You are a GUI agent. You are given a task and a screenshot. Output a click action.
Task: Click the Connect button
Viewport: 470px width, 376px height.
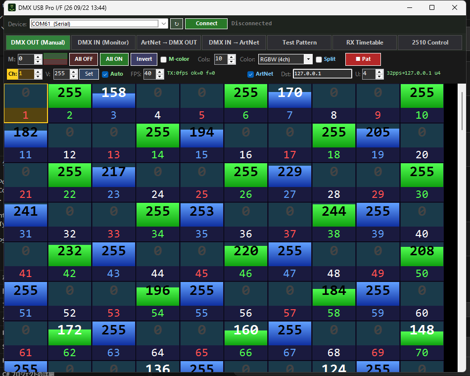tap(206, 24)
